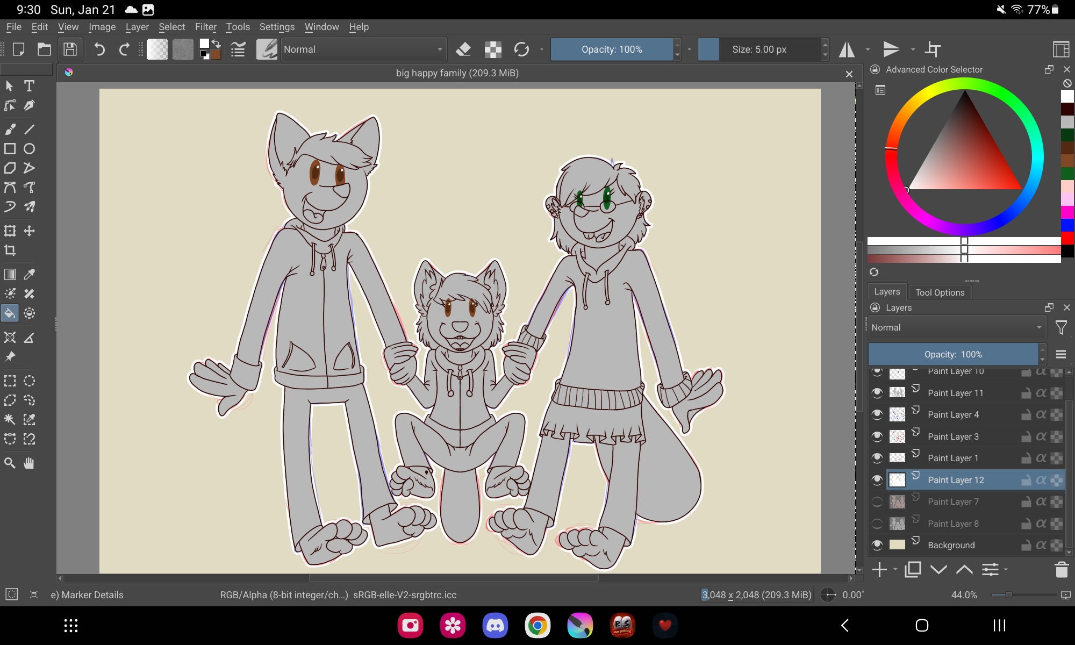Toggle horizontal mirror tool

pos(847,49)
